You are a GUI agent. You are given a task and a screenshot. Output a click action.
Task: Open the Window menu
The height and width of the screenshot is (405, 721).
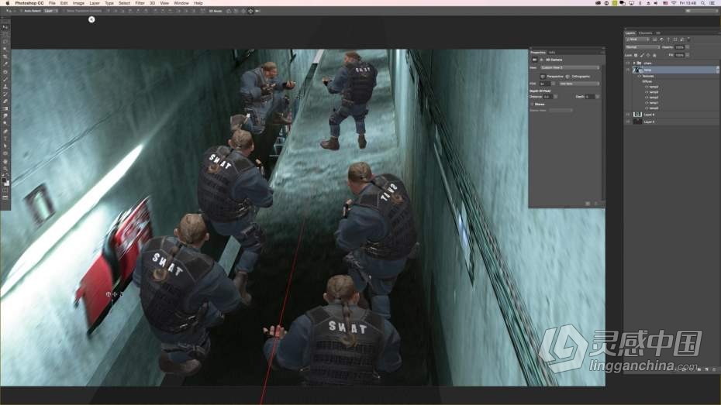(181, 3)
